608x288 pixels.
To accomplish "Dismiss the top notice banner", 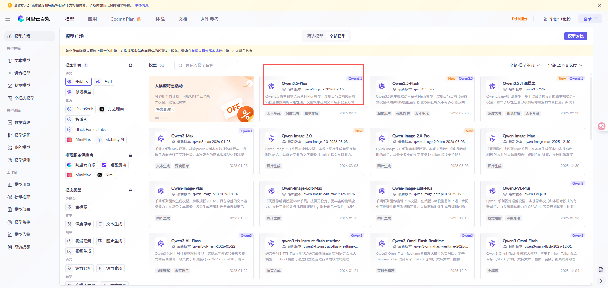I will [600, 5].
